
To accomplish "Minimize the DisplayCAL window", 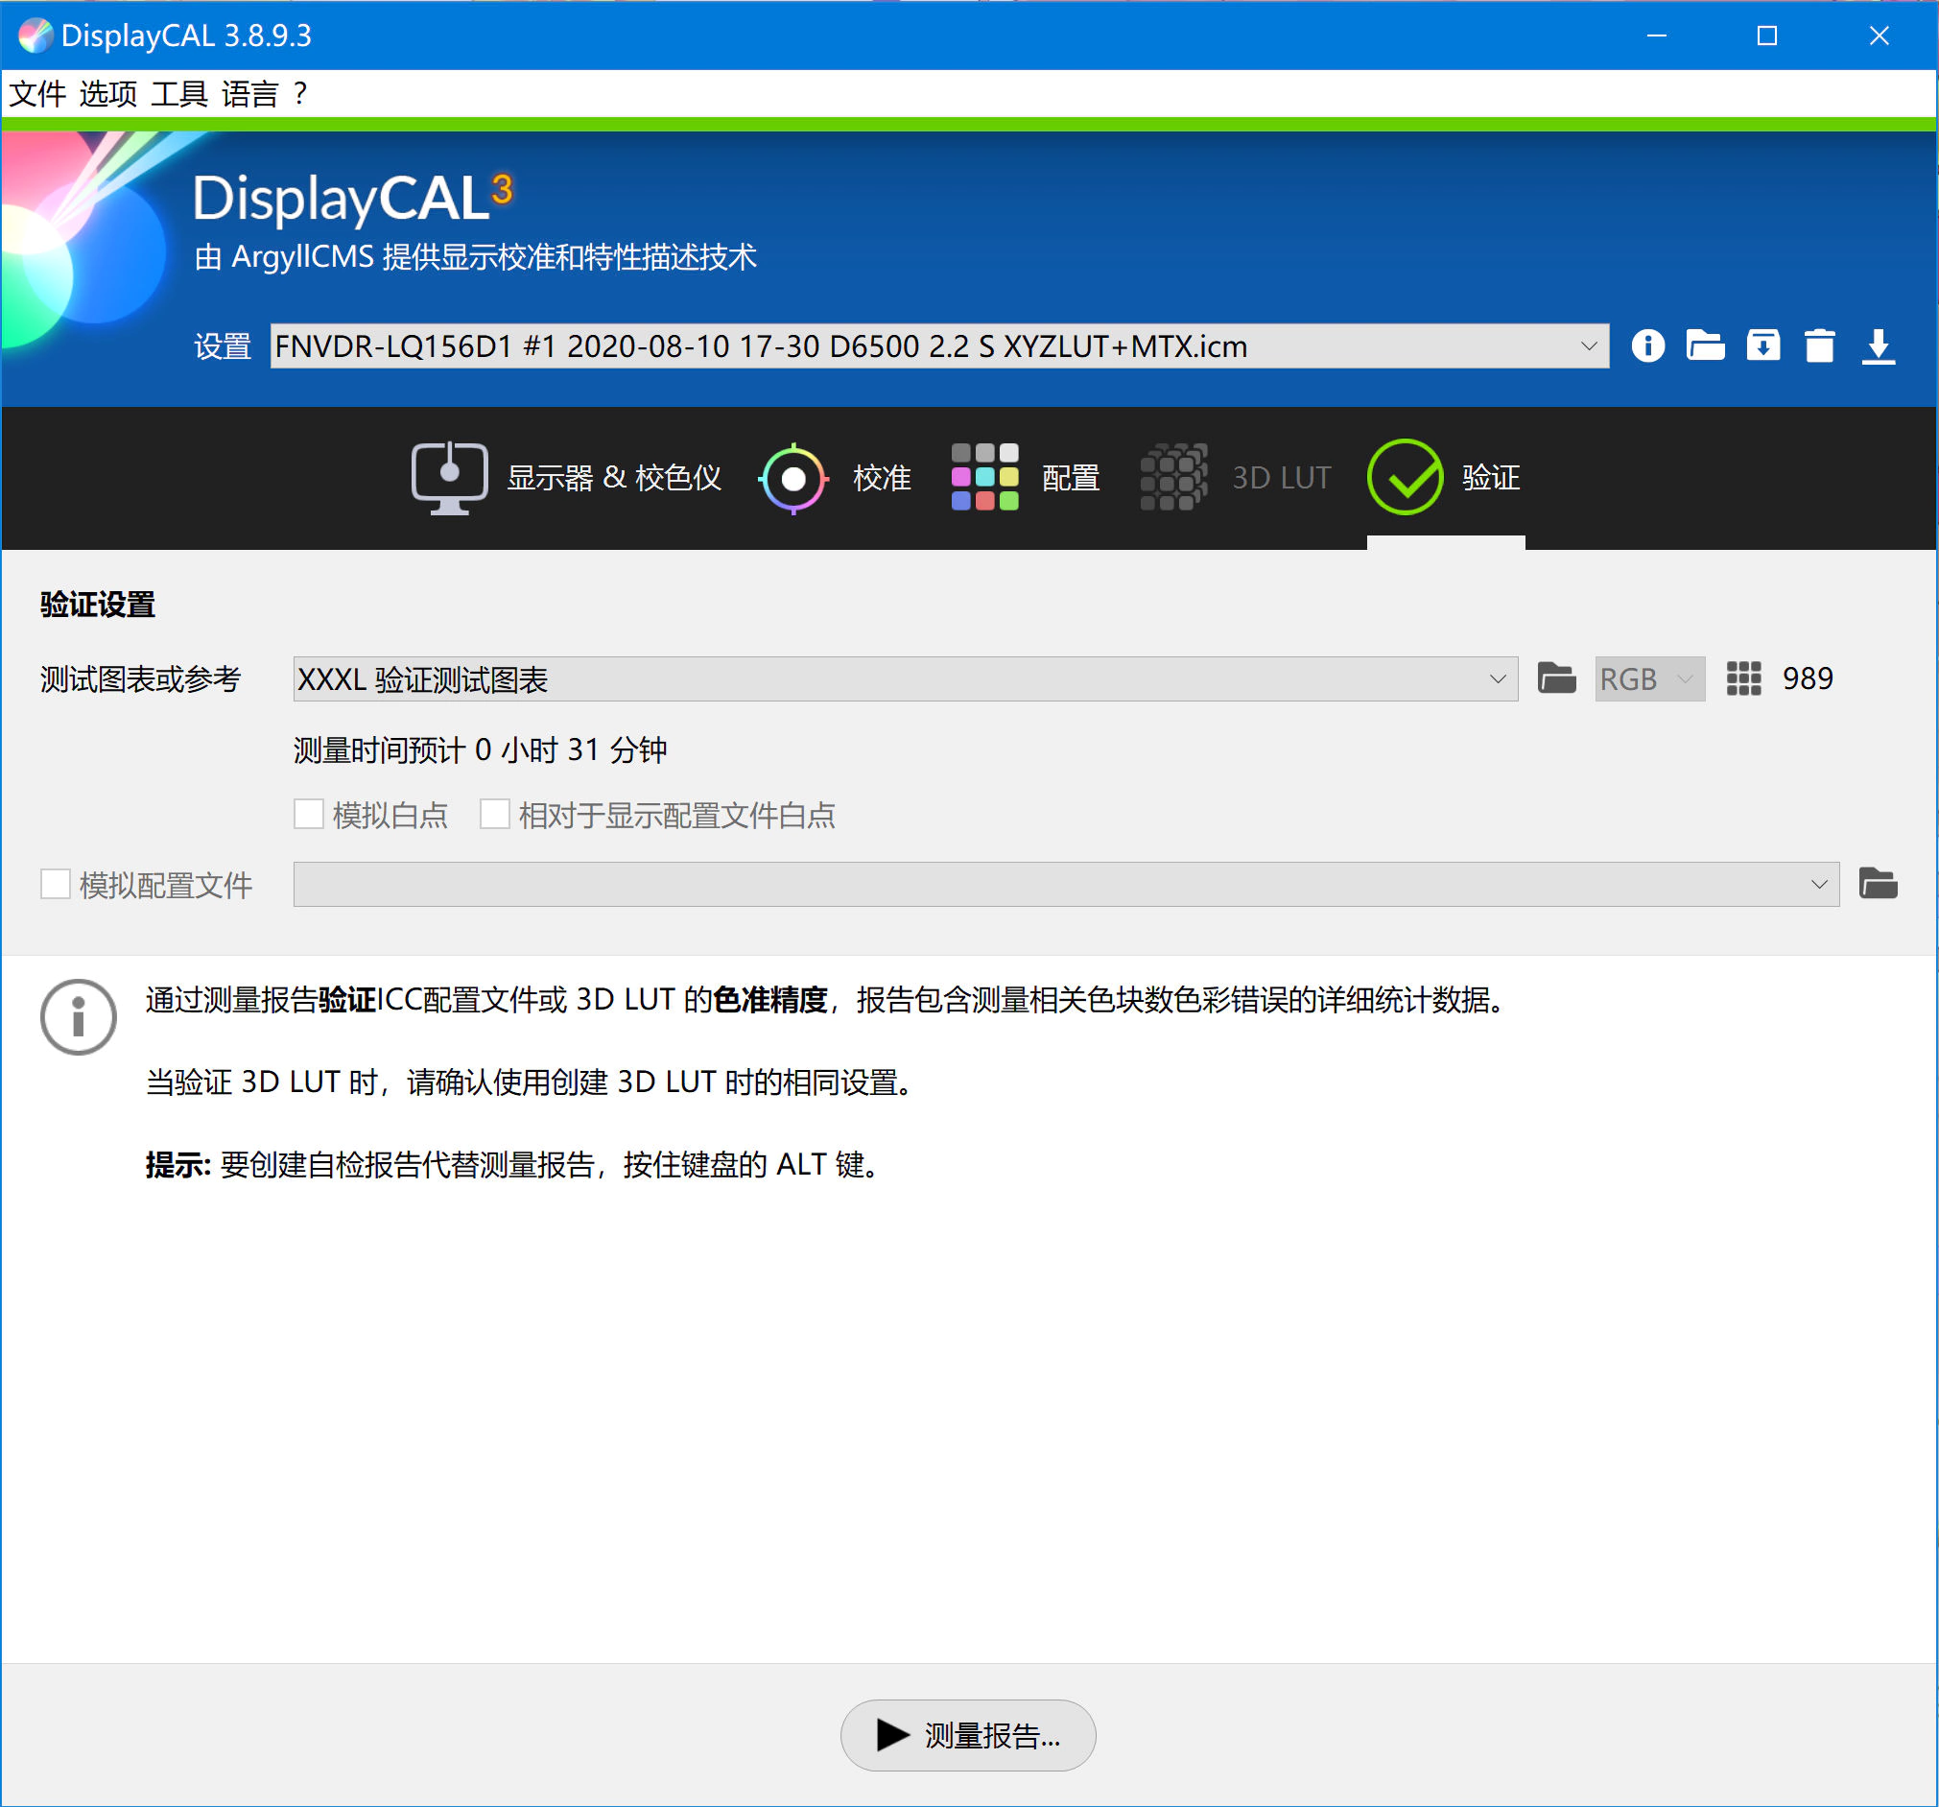I will (x=1656, y=36).
